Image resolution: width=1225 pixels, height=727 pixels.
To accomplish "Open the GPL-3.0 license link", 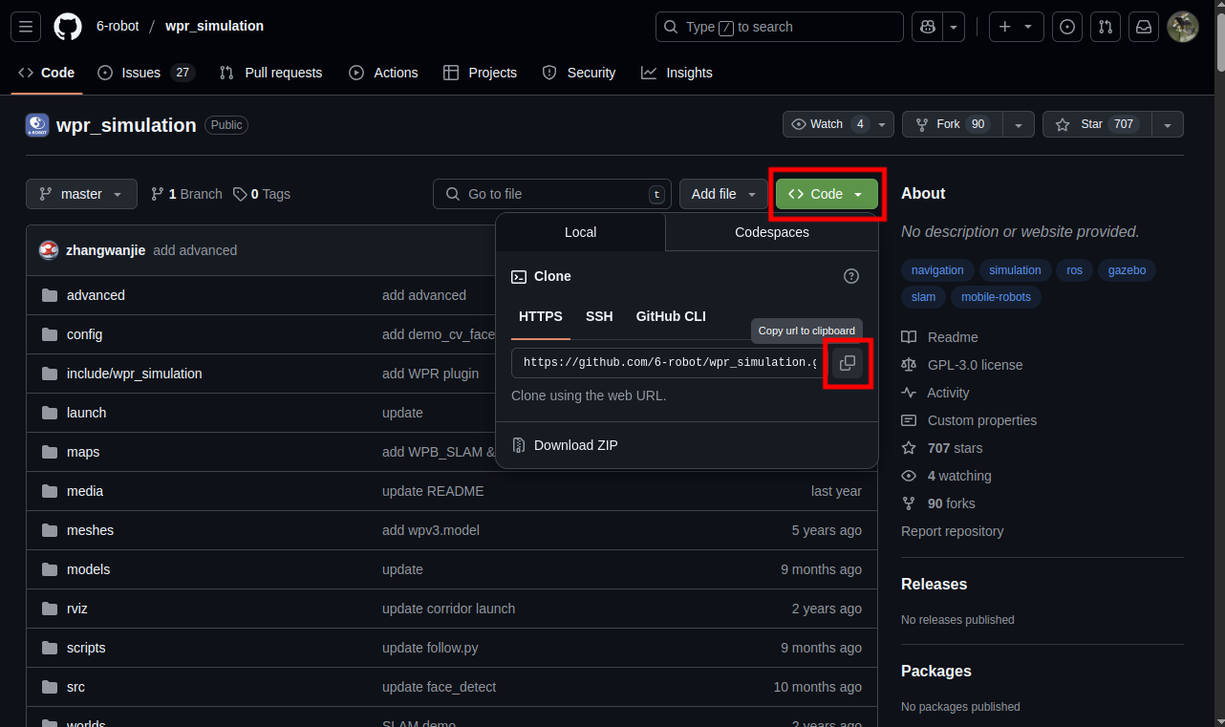I will click(962, 365).
